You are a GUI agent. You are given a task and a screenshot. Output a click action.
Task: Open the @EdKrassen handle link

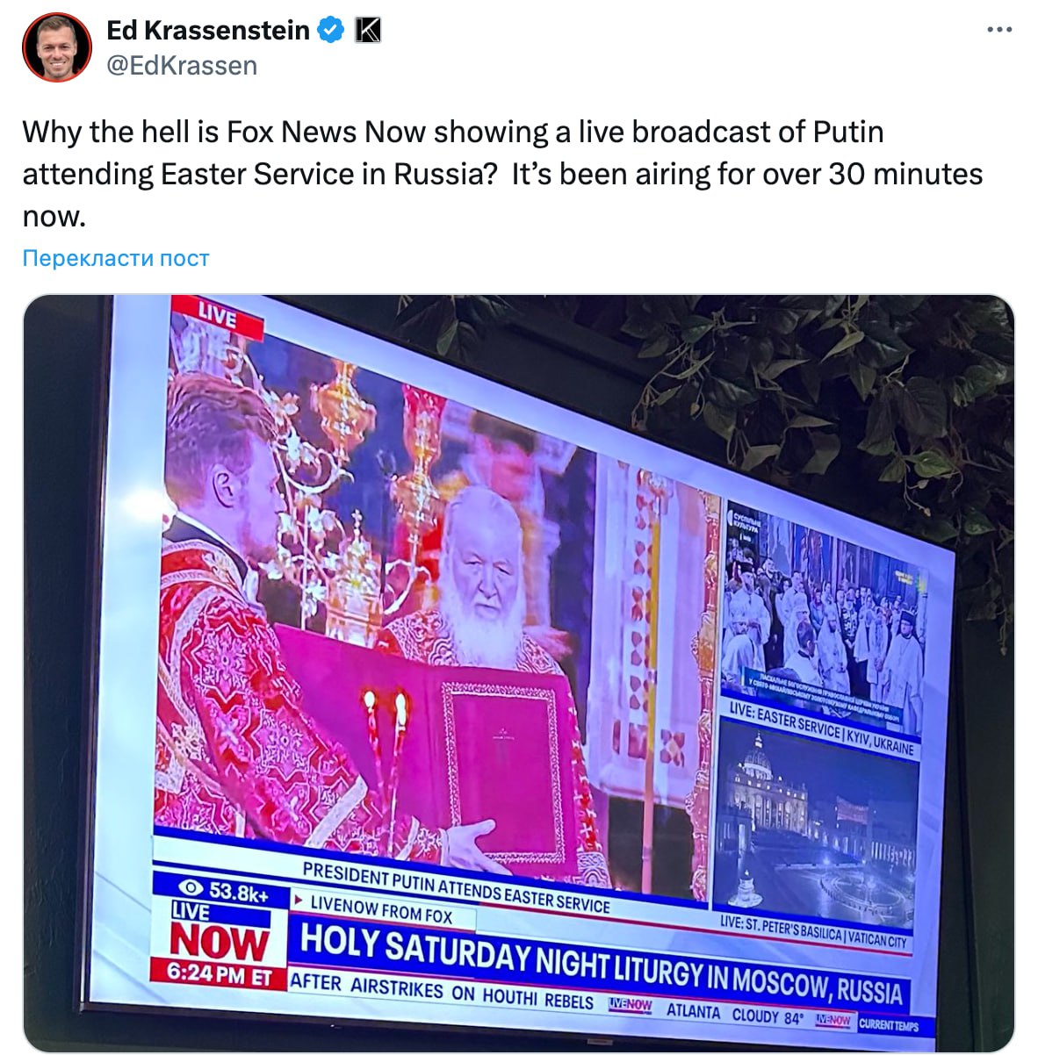tap(182, 66)
